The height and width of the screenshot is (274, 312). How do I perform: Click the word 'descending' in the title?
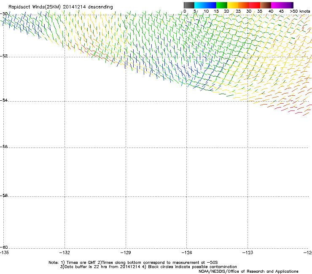(100, 7)
